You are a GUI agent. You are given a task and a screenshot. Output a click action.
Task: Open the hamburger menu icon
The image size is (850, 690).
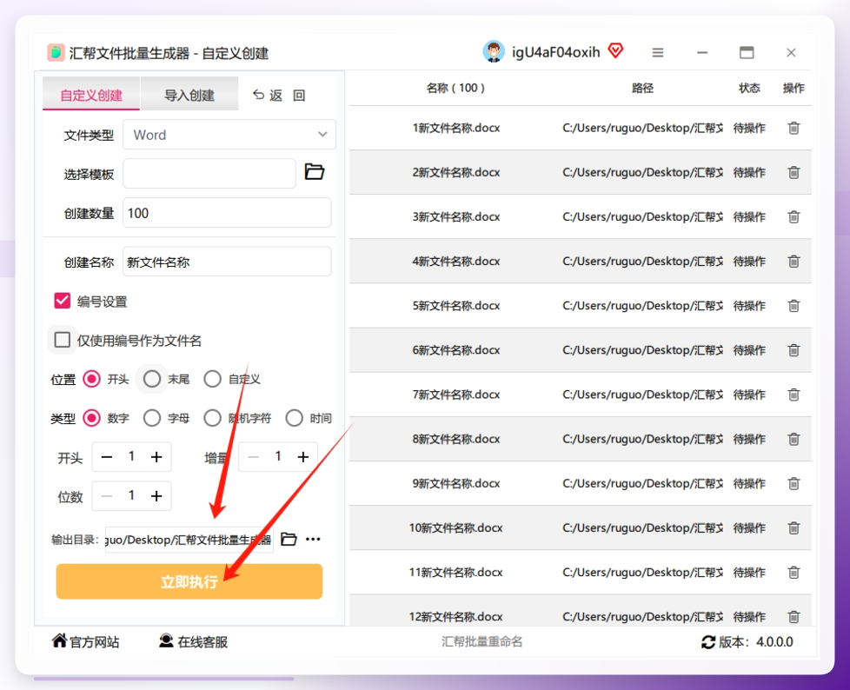(658, 53)
